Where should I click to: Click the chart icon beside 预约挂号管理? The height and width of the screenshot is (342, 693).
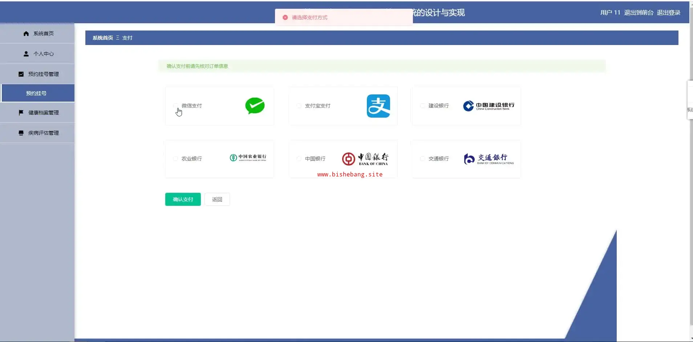[x=21, y=74]
